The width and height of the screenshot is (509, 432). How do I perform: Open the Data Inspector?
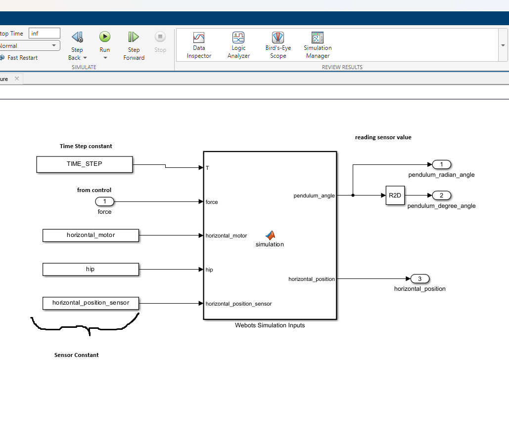(x=199, y=45)
